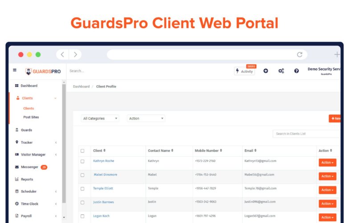Open the All Categories dropdown
Viewport: 349px width, 223px height.
[x=100, y=119]
